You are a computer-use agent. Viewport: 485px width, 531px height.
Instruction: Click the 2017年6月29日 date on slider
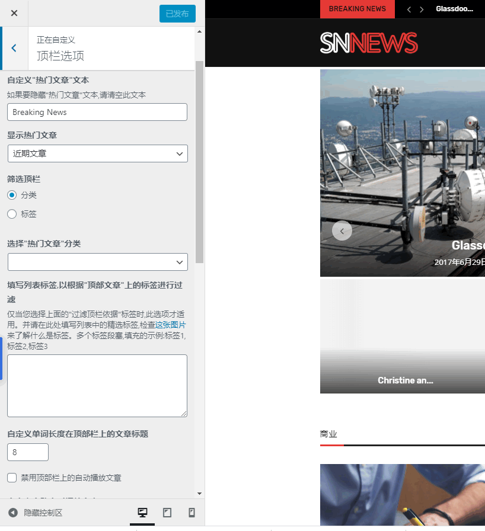[x=460, y=262]
